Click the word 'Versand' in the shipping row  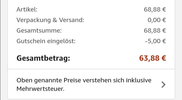pyautogui.click(x=72, y=20)
